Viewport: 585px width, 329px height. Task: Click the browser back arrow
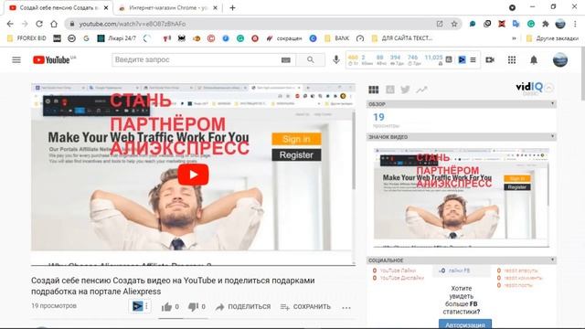[x=10, y=24]
